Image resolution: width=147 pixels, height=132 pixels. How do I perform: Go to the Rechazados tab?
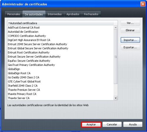91,14
